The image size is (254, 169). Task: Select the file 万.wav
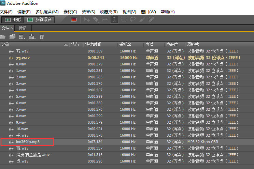(127, 51)
